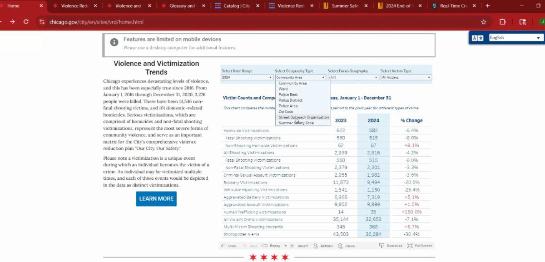The image size is (545, 262).
Task: Open the Select Victim Type dropdown
Action: coord(406,78)
